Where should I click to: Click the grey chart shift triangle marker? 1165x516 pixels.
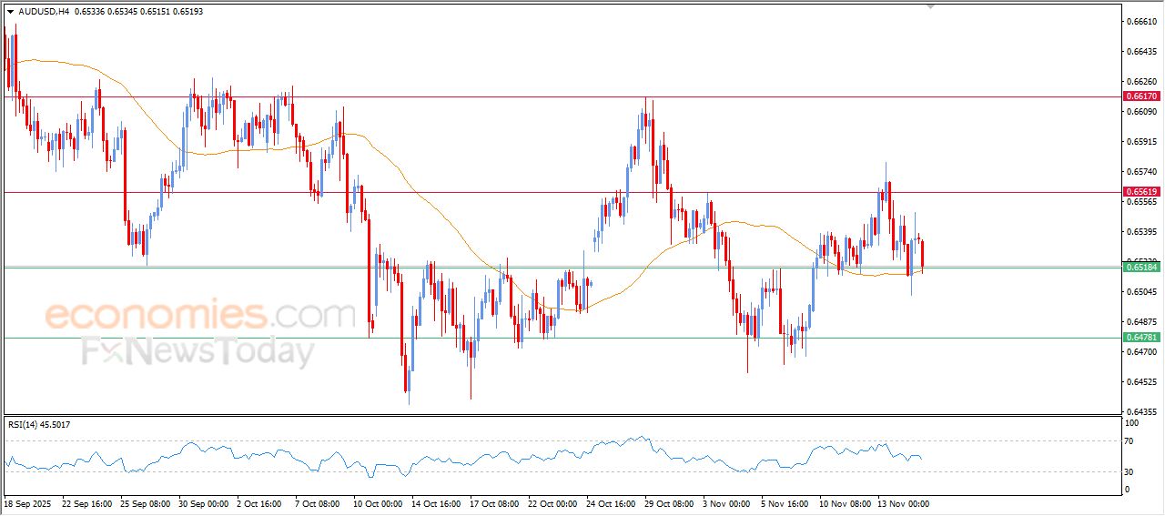coord(930,5)
